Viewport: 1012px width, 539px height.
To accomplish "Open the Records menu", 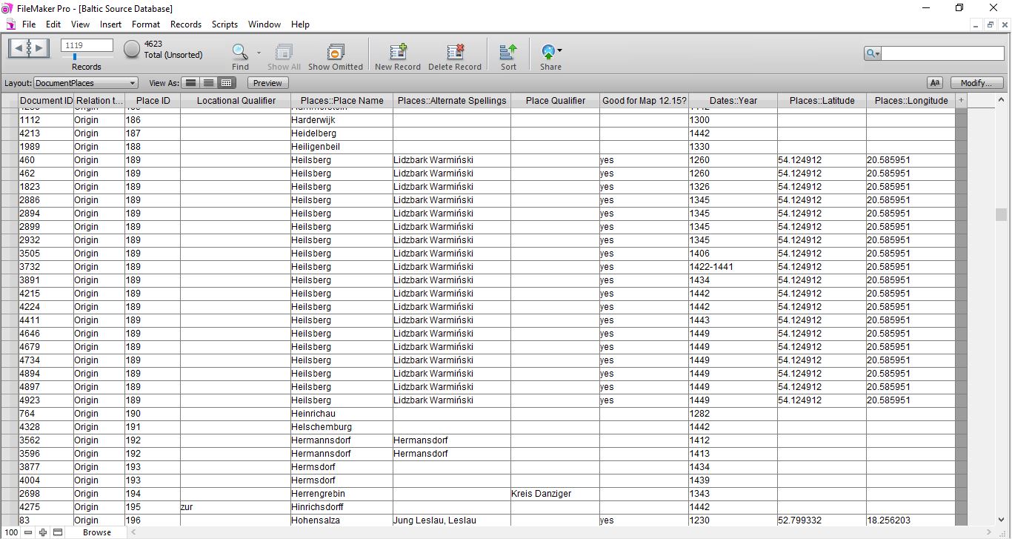I will click(x=186, y=24).
